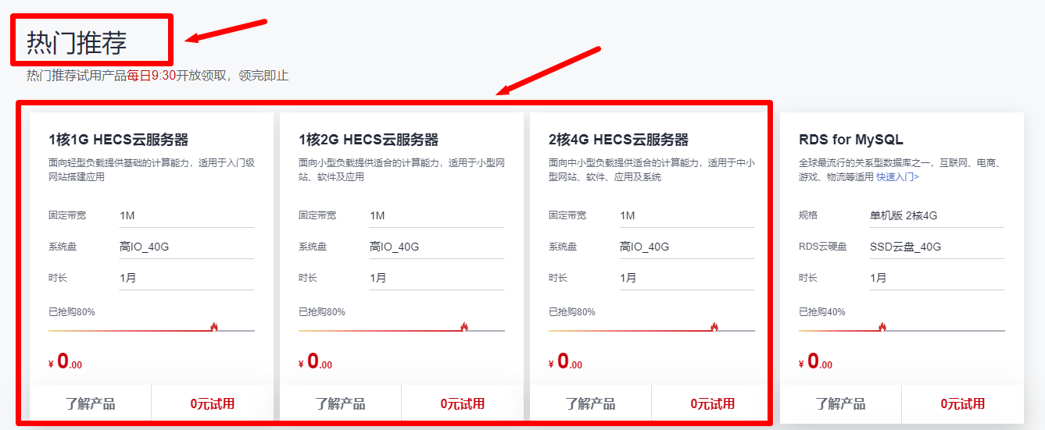Click the 时长 1月 field in the 1核1G card
Viewport: 1045px width, 430px height.
pyautogui.click(x=186, y=278)
